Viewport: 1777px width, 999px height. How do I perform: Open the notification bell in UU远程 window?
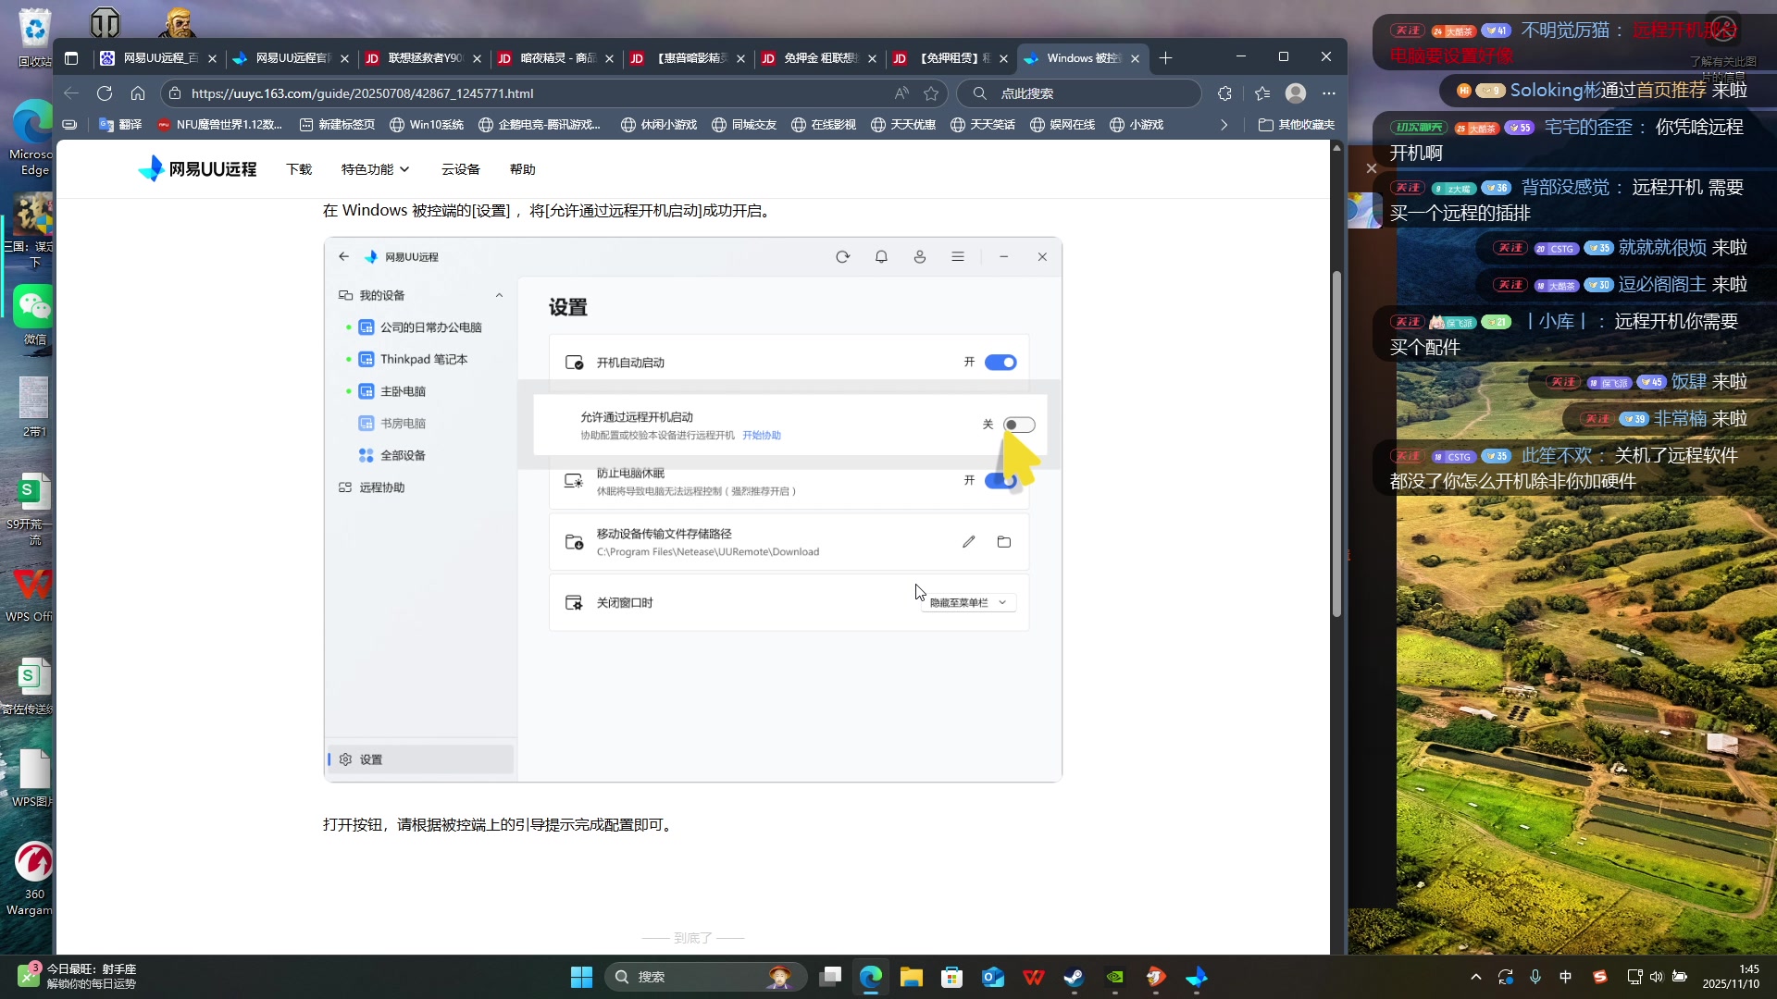tap(882, 256)
